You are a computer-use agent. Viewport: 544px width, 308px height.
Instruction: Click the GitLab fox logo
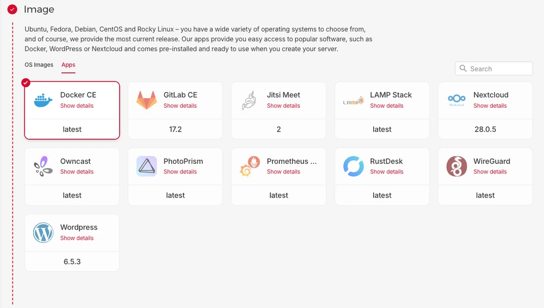pyautogui.click(x=146, y=100)
